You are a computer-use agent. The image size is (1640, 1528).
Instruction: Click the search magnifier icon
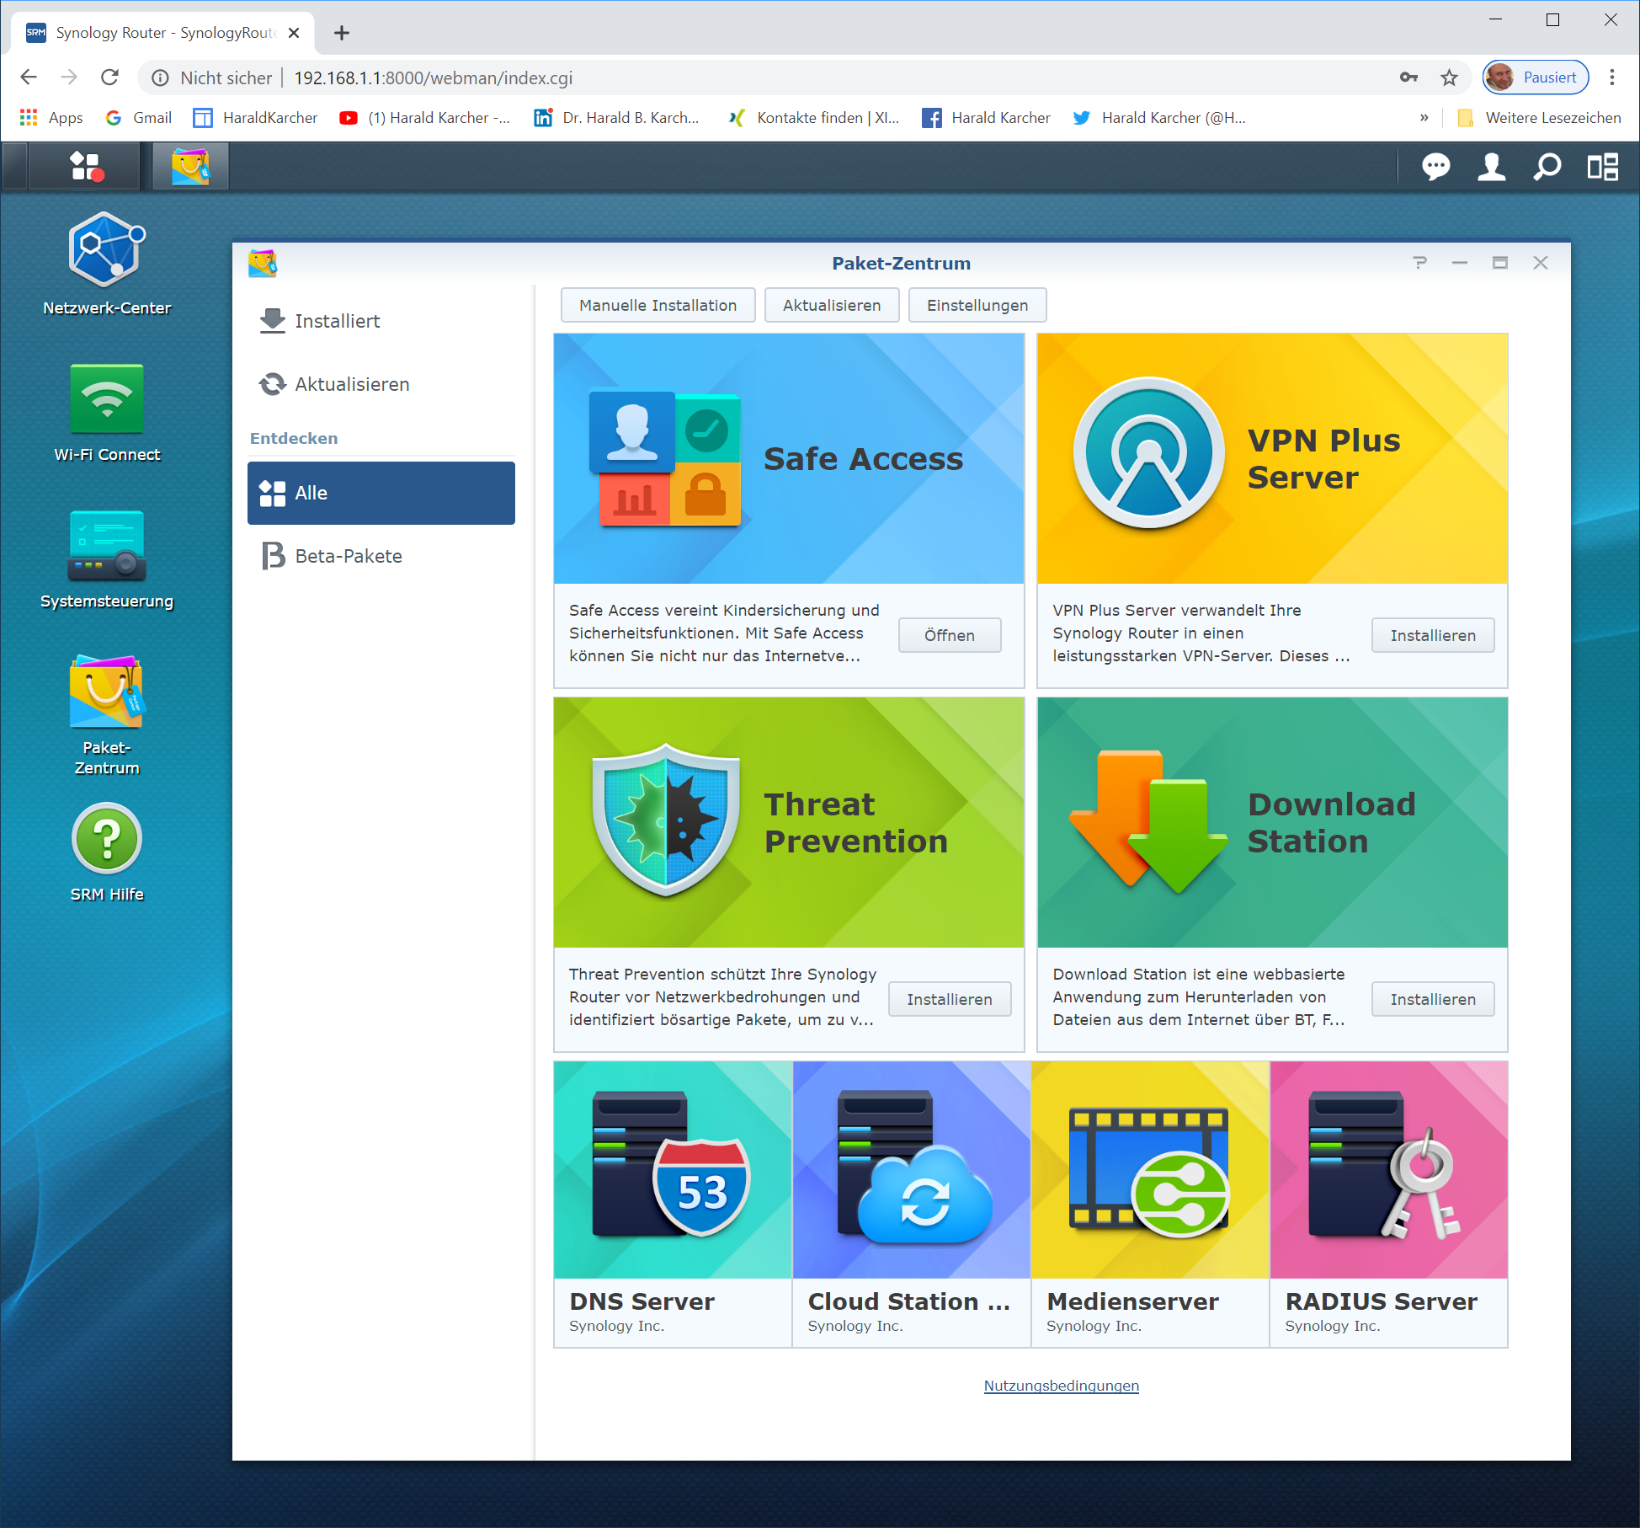[x=1547, y=167]
